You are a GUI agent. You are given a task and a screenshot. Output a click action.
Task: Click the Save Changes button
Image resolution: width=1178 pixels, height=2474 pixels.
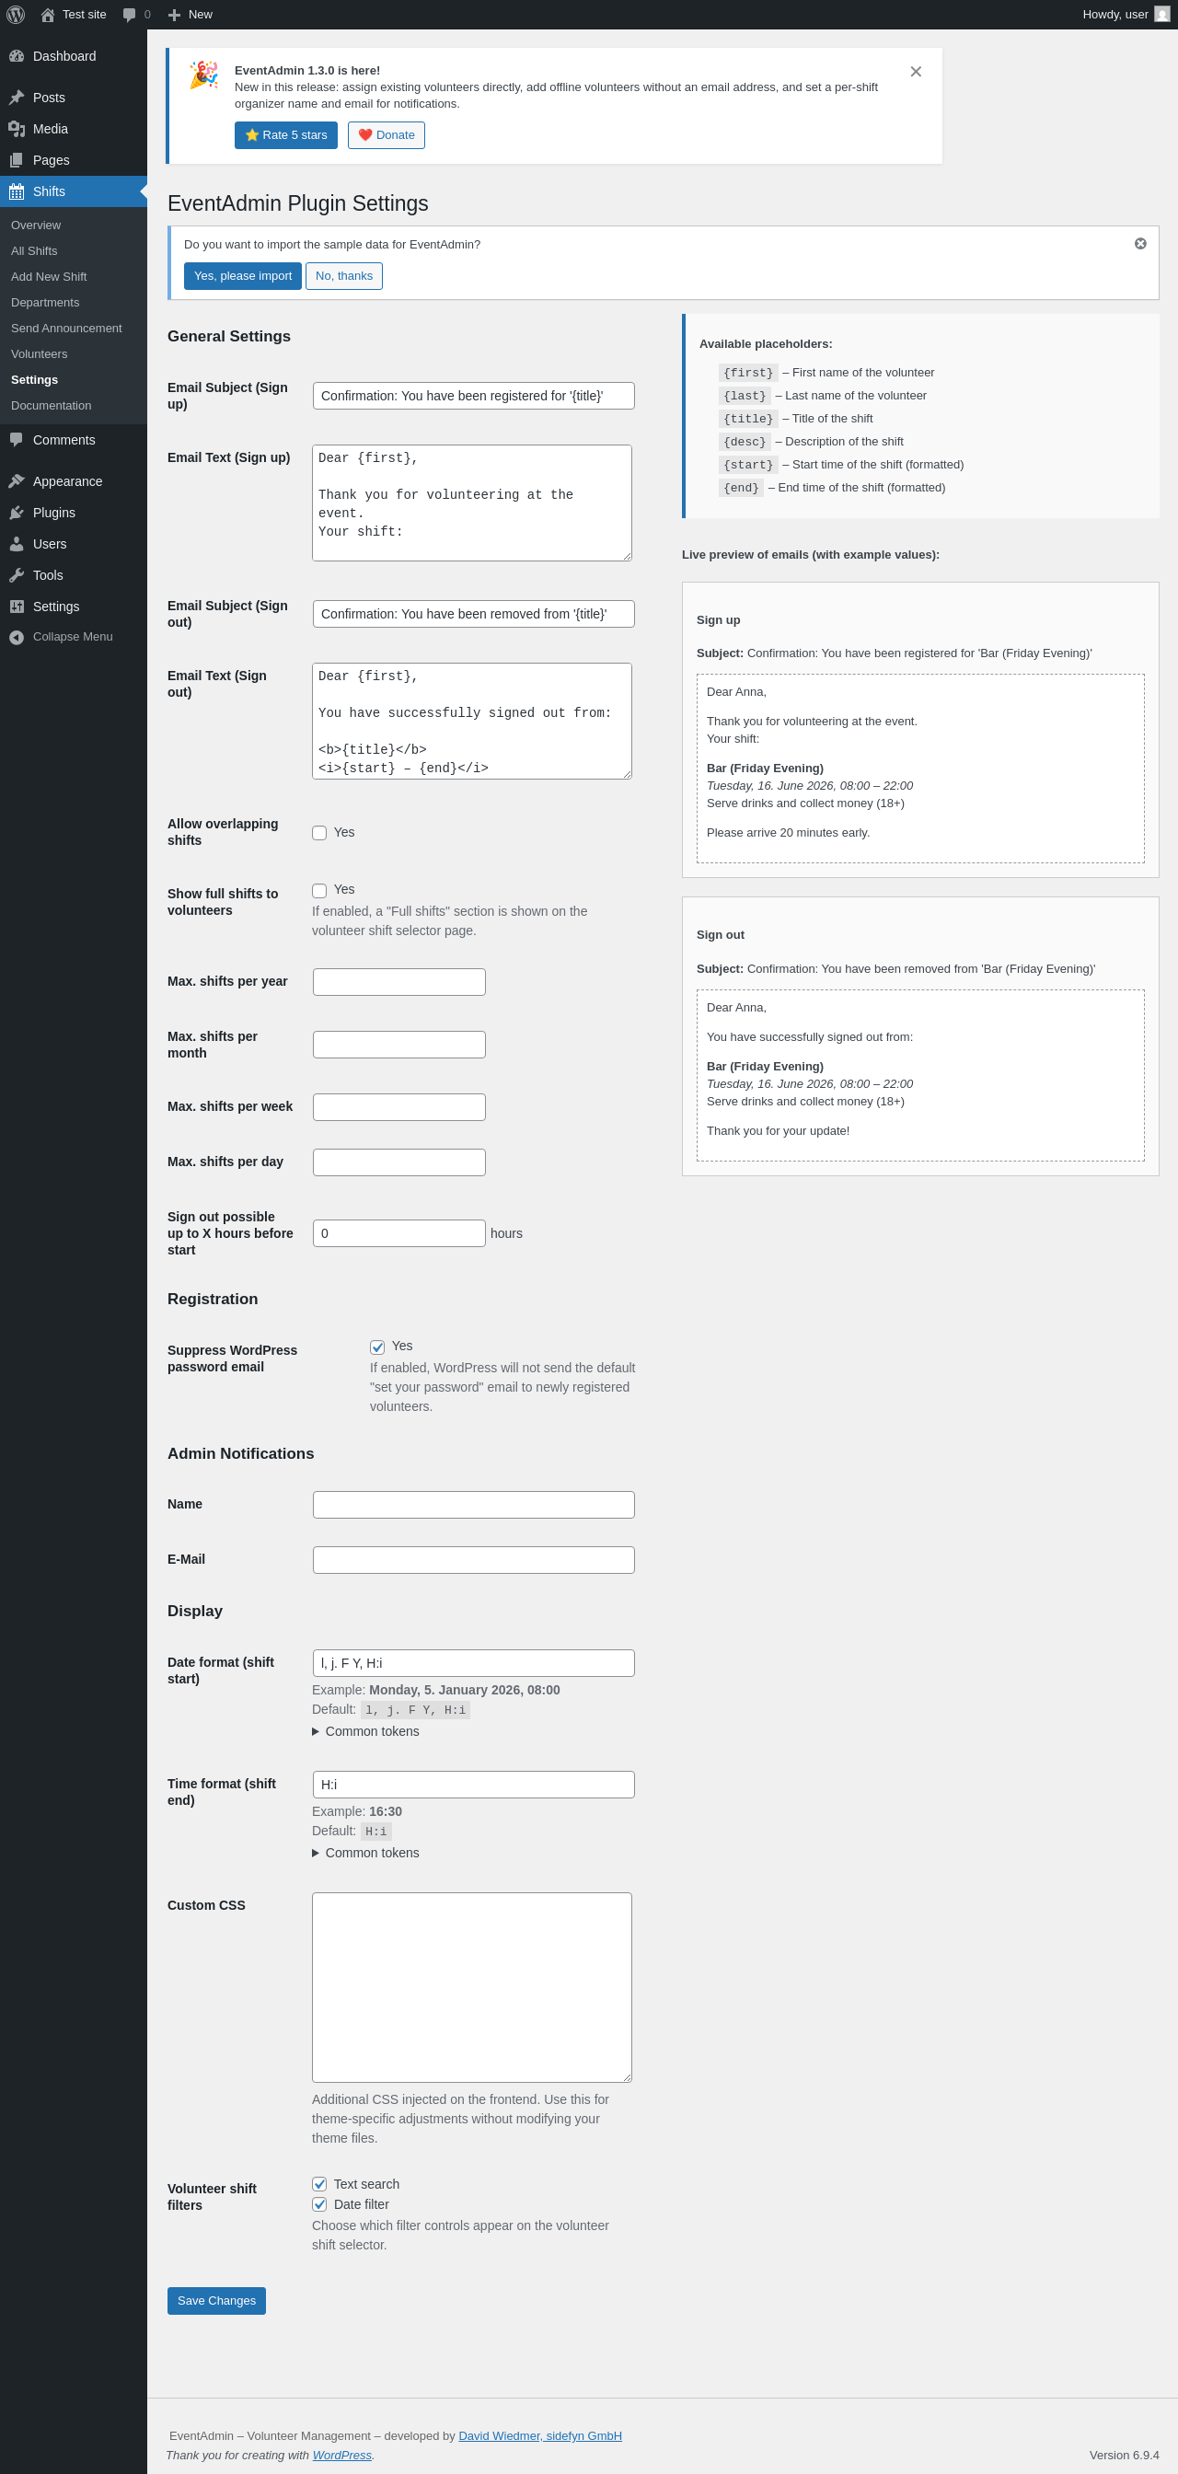coord(216,2300)
